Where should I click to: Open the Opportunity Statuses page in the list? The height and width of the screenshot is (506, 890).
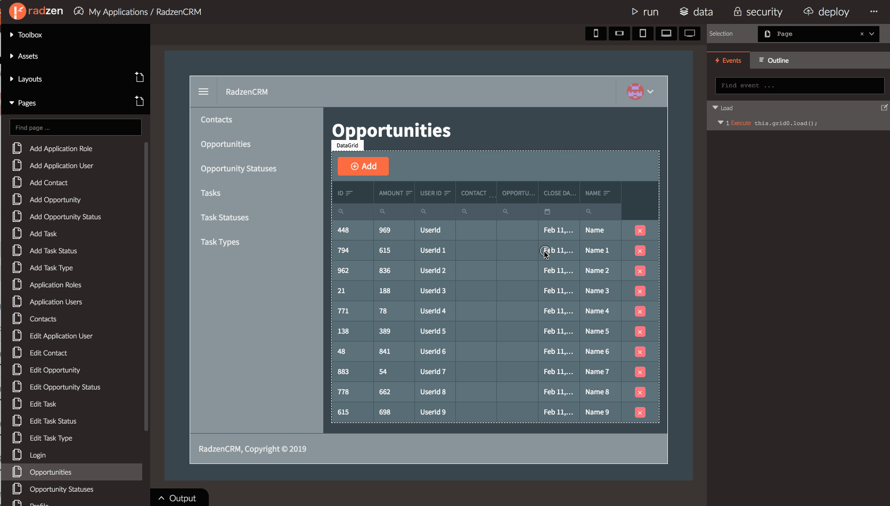click(x=61, y=489)
